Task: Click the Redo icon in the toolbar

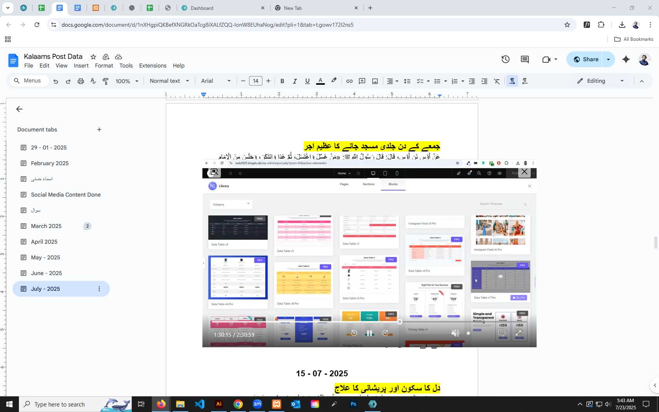Action: coord(68,81)
